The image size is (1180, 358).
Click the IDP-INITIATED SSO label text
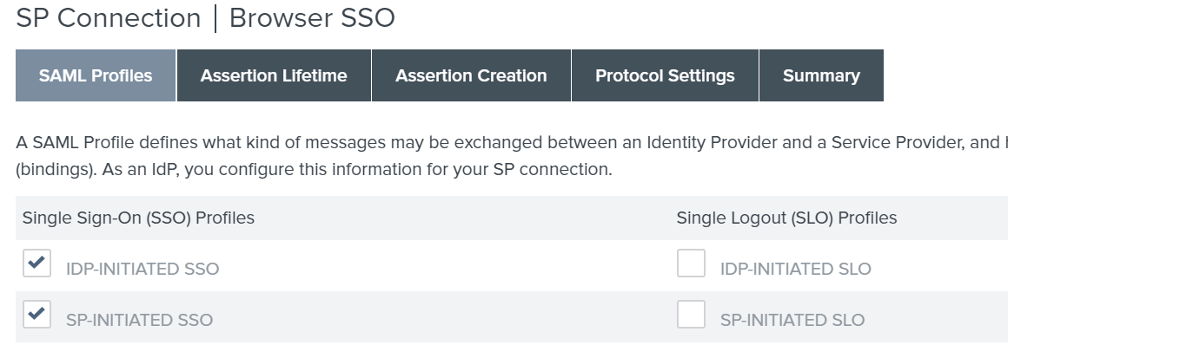point(143,269)
